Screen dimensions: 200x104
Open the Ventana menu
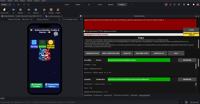[x=37, y=1]
